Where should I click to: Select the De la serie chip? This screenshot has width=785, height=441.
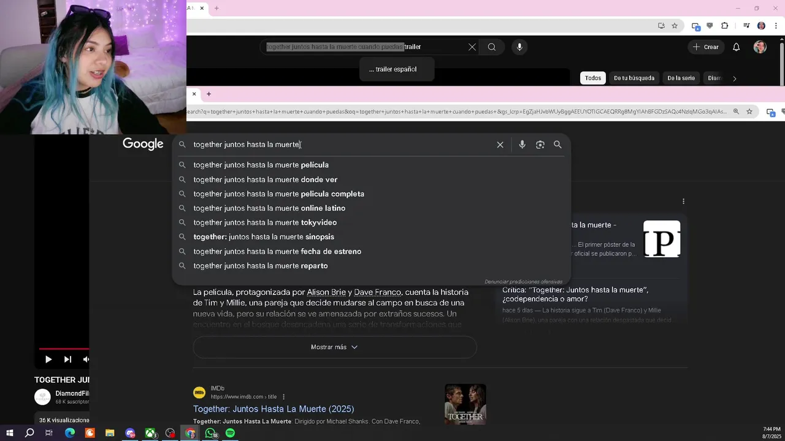[681, 78]
